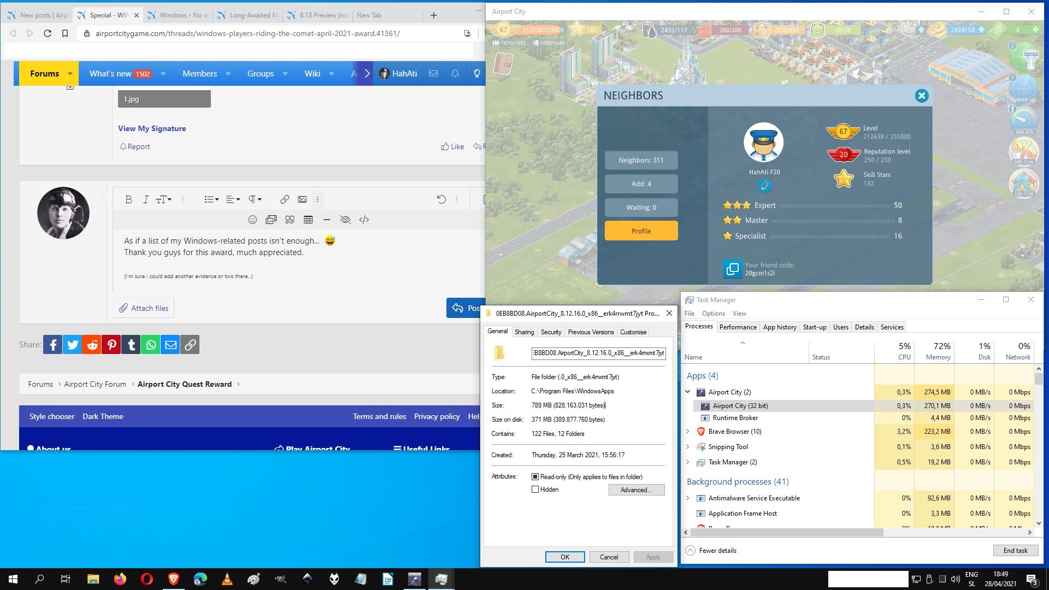Open Firefox from the taskbar

pos(120,579)
